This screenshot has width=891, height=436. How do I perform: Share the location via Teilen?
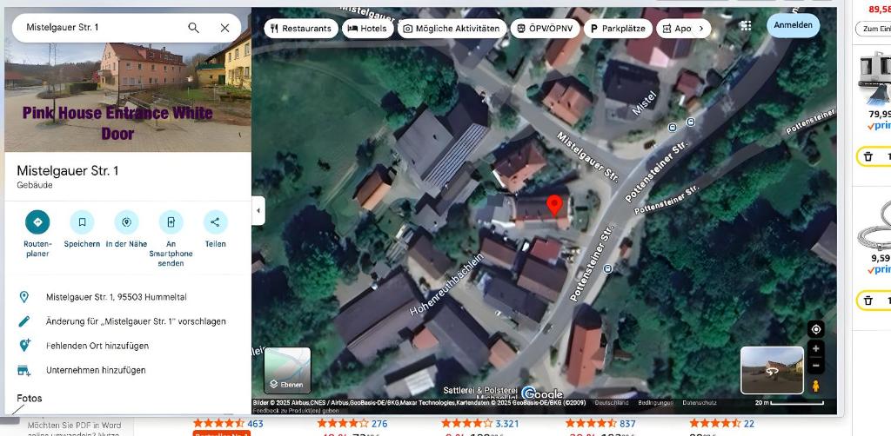tap(215, 222)
